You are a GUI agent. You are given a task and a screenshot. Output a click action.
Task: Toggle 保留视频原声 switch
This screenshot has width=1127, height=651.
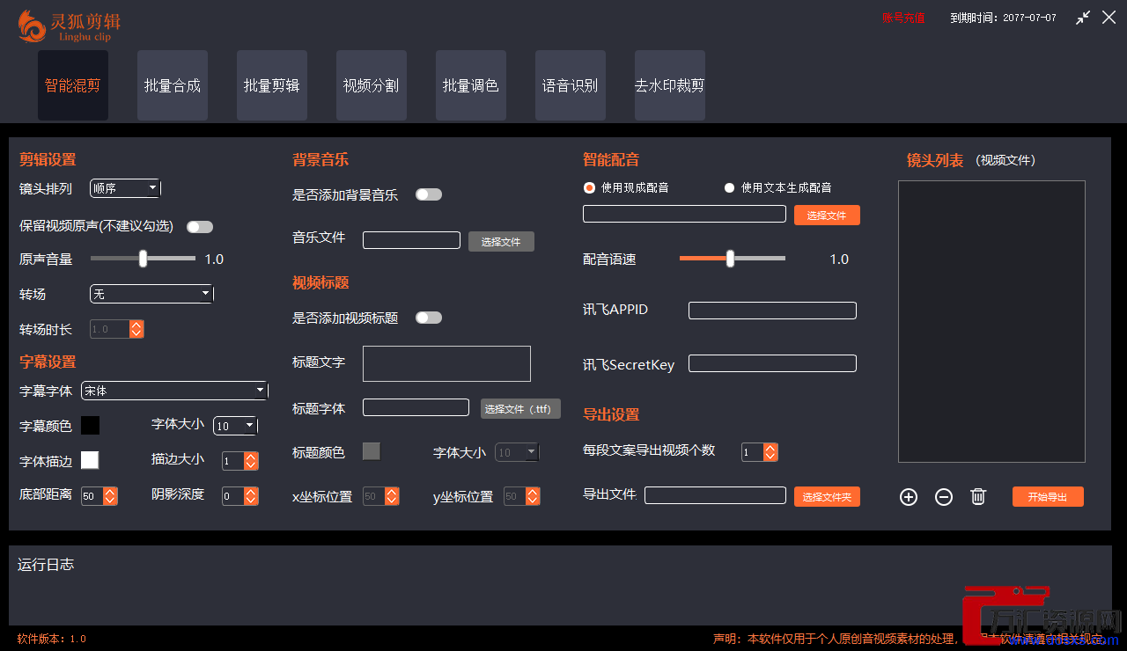[200, 227]
